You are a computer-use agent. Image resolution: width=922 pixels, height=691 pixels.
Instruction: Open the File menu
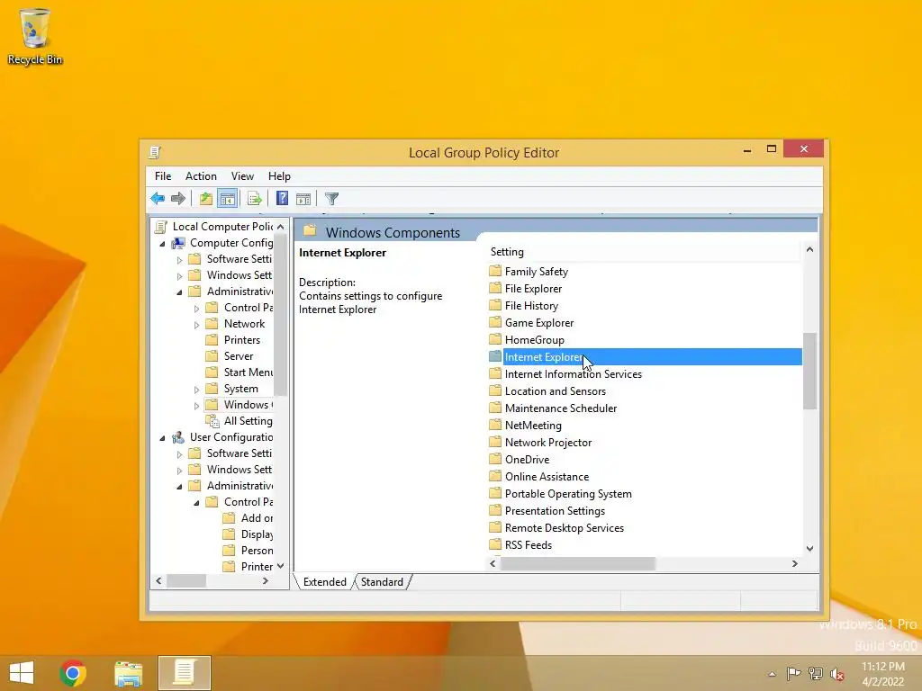pyautogui.click(x=163, y=176)
